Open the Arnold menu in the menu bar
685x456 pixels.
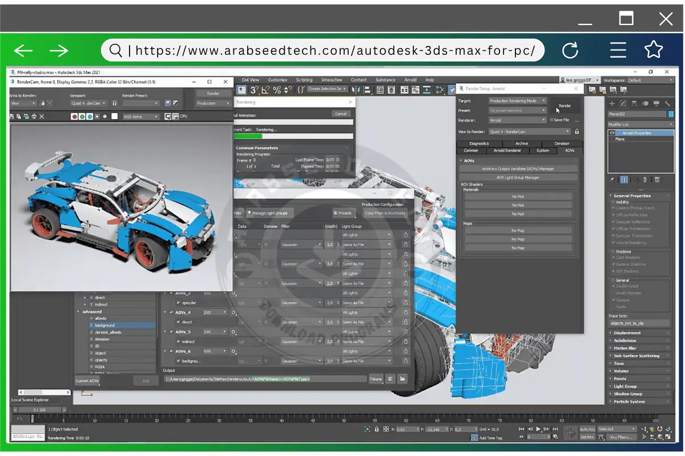coord(410,80)
